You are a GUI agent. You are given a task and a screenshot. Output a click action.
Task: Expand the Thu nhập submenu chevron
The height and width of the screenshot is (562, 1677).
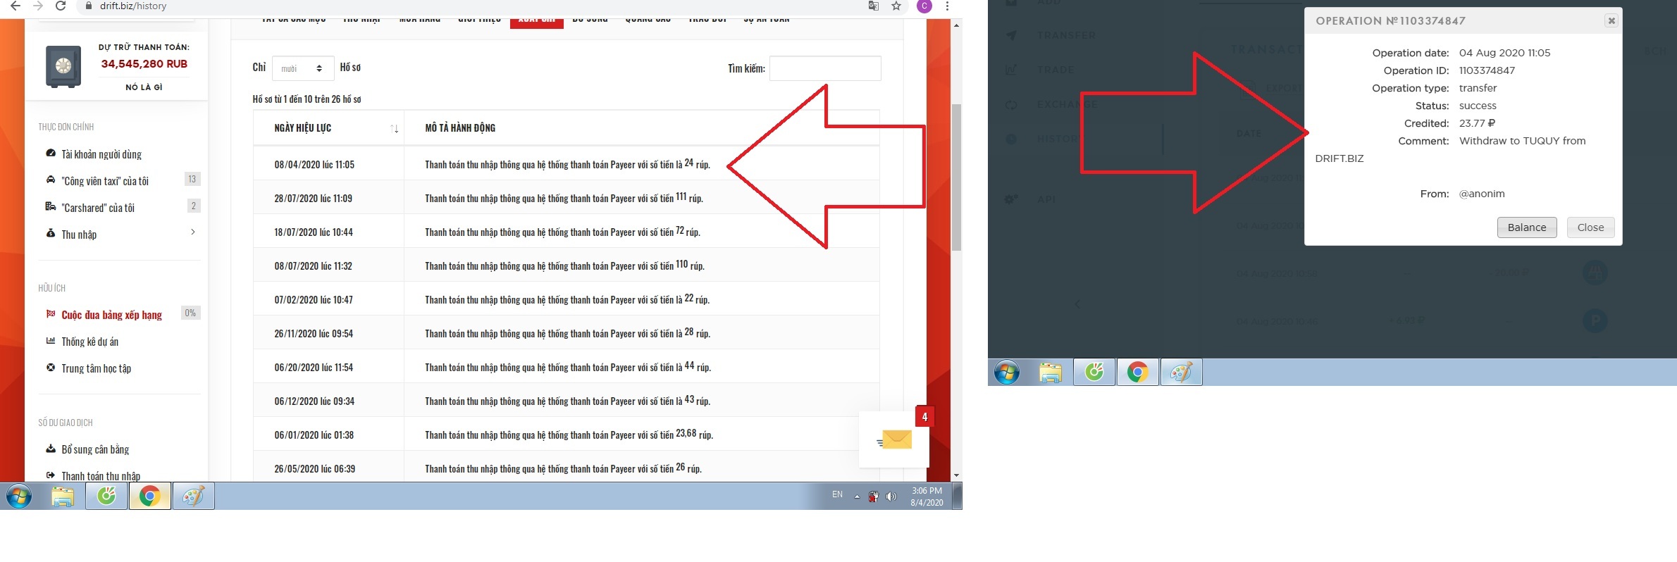192,232
